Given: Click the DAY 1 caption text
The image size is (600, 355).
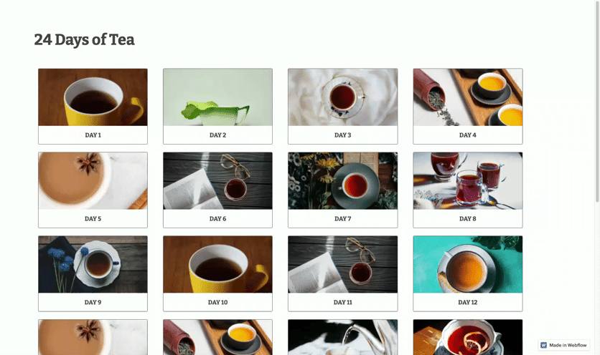Looking at the screenshot, I should (93, 135).
